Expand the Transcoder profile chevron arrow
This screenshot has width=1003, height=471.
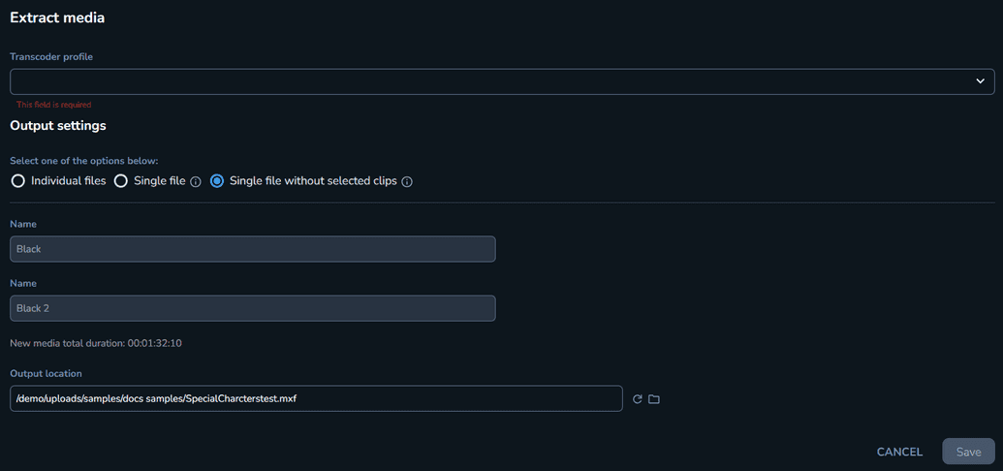pos(980,81)
